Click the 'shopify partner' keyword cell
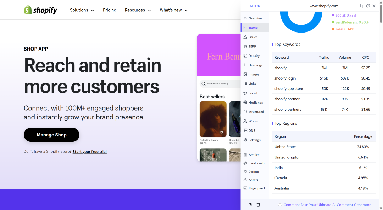This screenshot has height=210, width=383. click(x=287, y=99)
